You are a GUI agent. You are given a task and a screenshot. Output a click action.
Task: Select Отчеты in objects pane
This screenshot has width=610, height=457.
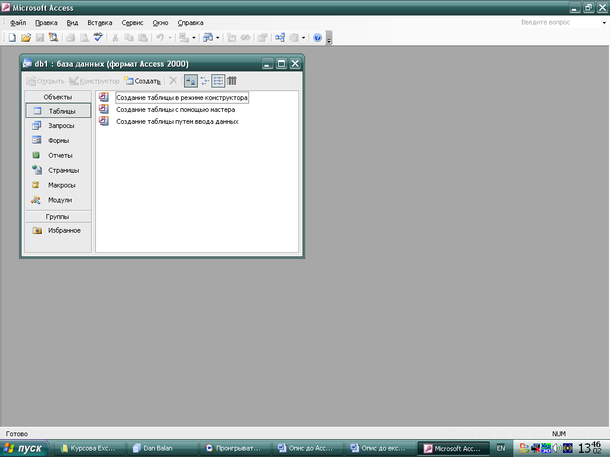pyautogui.click(x=58, y=155)
